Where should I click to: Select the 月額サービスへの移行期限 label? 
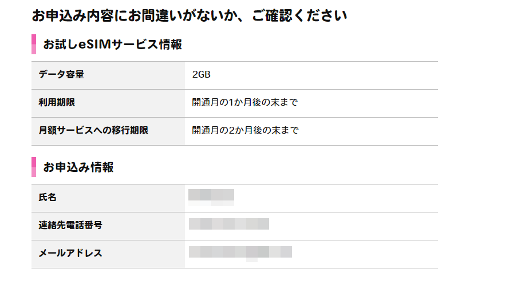click(x=93, y=130)
